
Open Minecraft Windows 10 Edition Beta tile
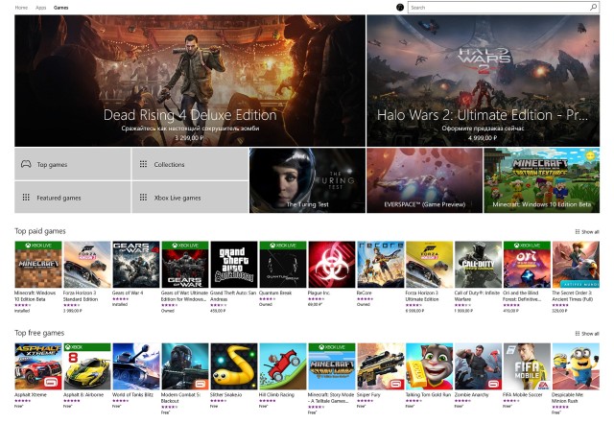(x=541, y=180)
